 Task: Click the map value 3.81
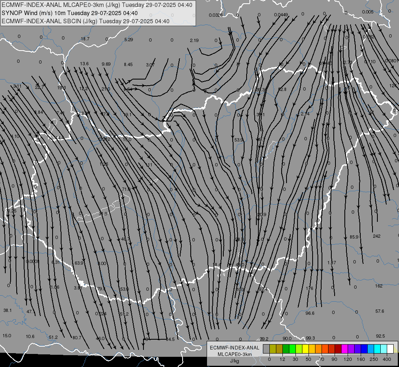pos(78,288)
